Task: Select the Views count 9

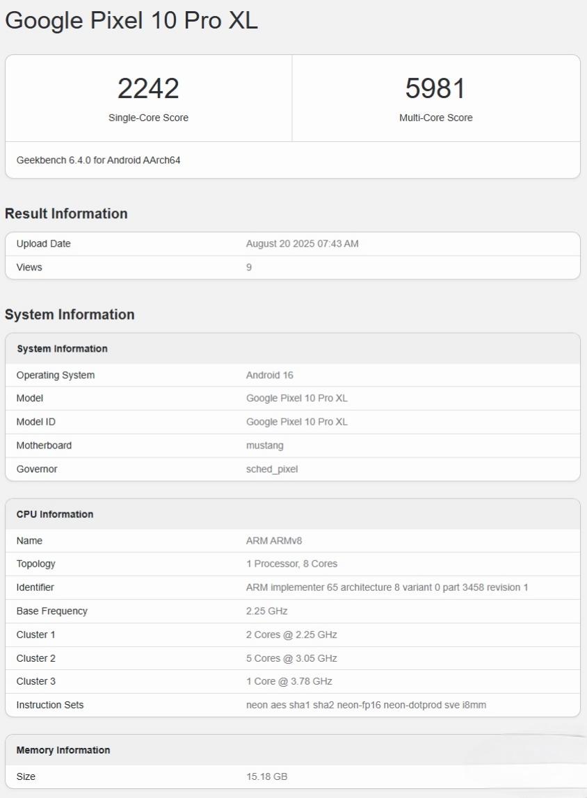Action: (249, 267)
